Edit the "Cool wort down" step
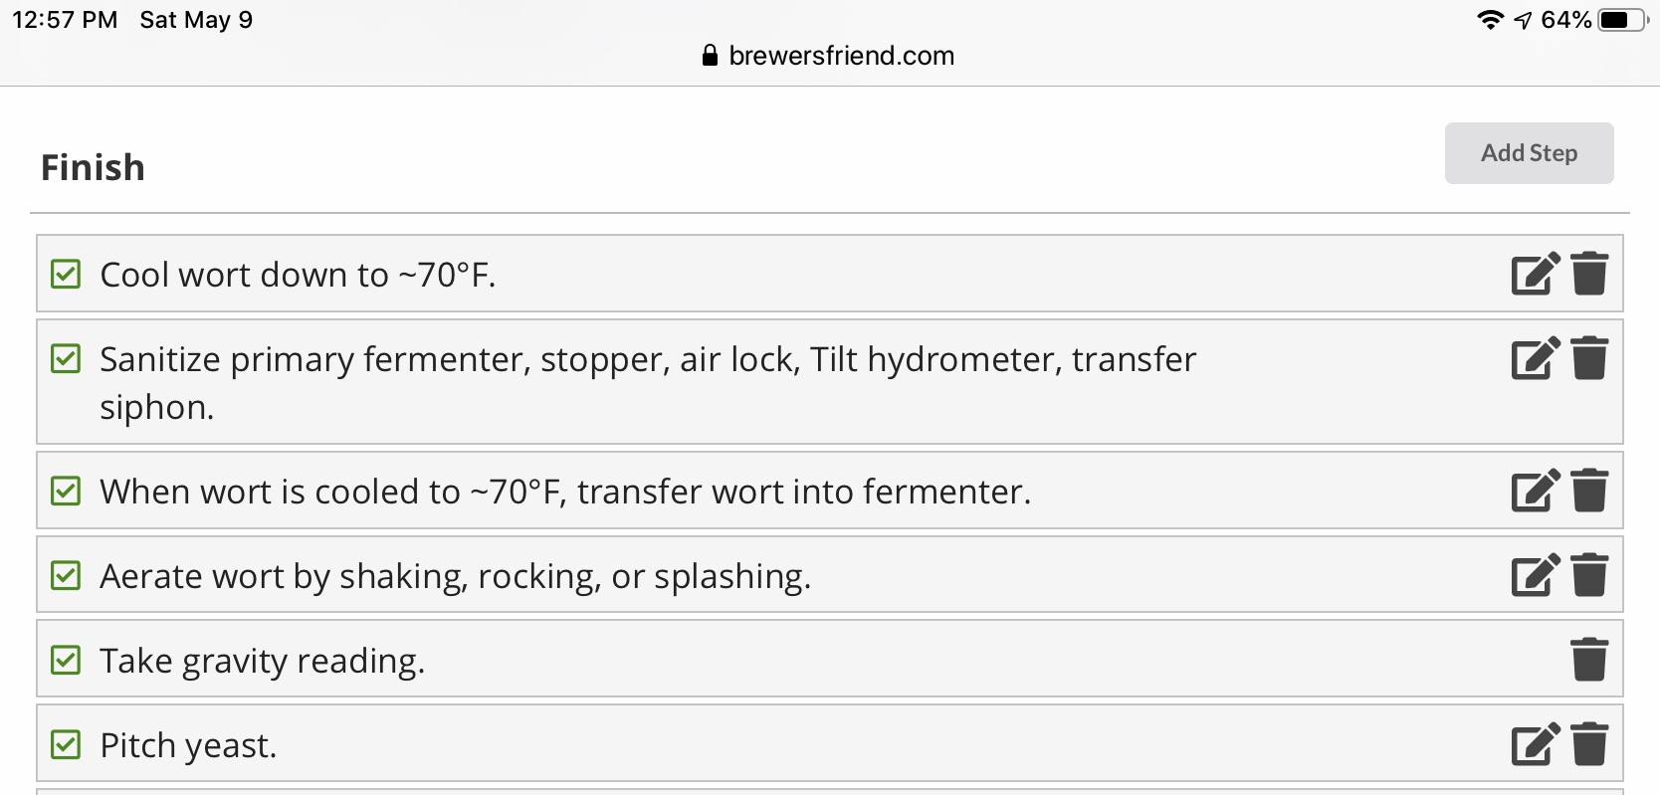The height and width of the screenshot is (795, 1660). pyautogui.click(x=1536, y=274)
